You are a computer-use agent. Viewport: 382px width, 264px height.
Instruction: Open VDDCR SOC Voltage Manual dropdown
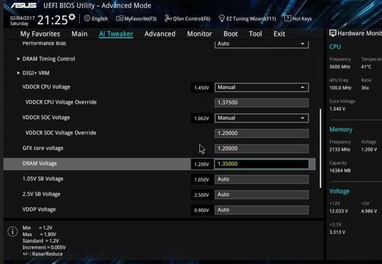261,118
